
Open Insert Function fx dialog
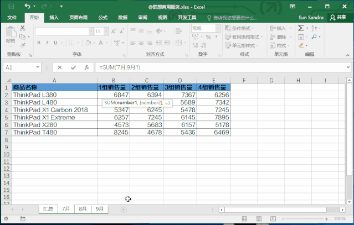(x=86, y=67)
